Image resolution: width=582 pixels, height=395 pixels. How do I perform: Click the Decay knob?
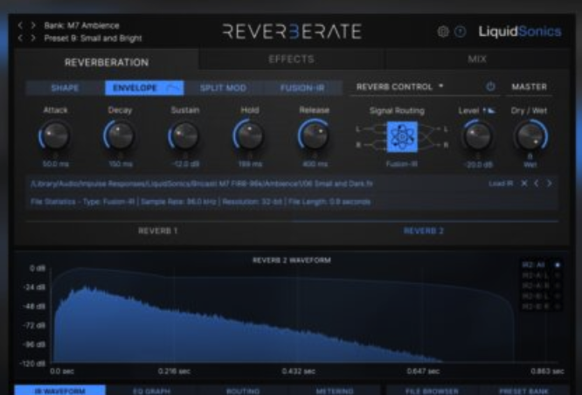(120, 135)
